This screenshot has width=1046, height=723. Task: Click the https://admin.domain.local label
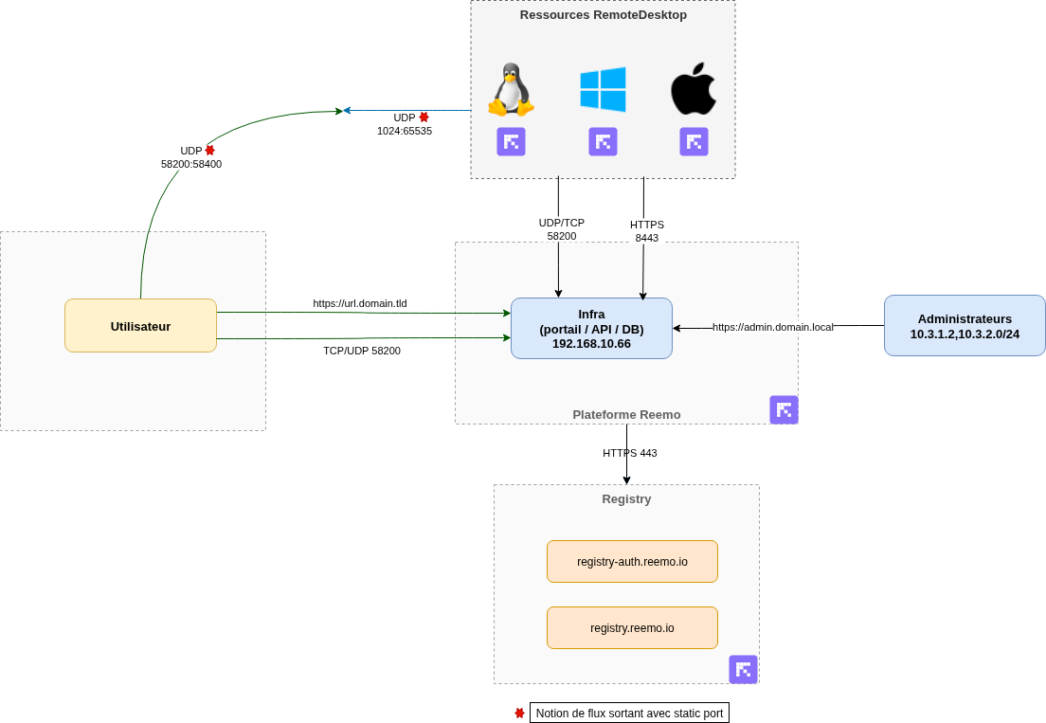tap(772, 327)
